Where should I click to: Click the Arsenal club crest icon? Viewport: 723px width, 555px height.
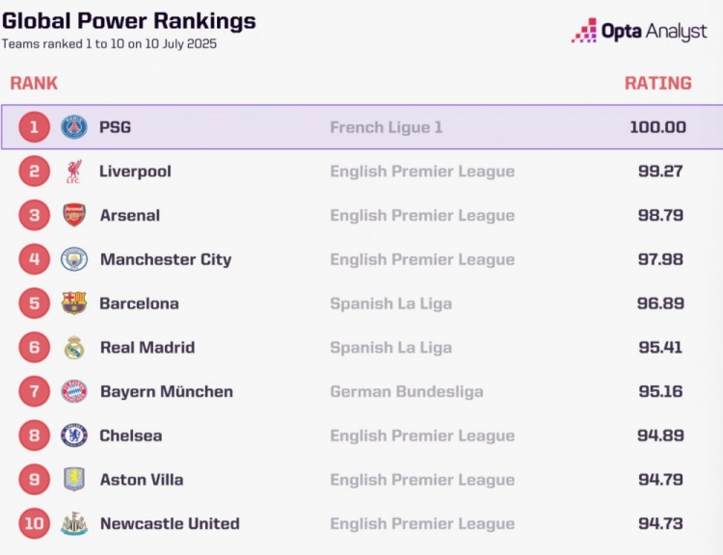(x=74, y=215)
